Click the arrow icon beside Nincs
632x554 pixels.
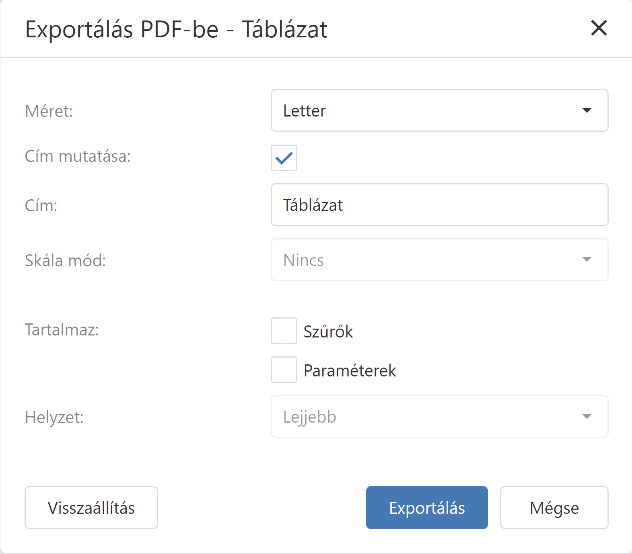click(x=587, y=260)
